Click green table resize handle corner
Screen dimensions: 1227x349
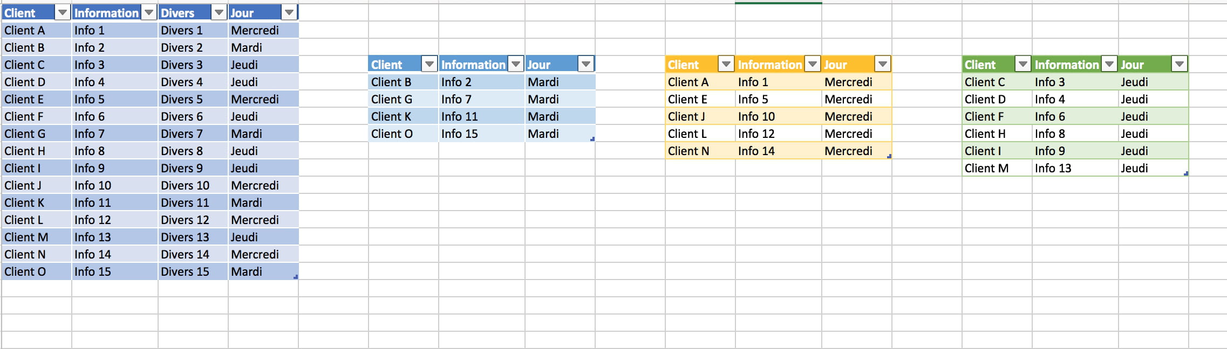1186,173
